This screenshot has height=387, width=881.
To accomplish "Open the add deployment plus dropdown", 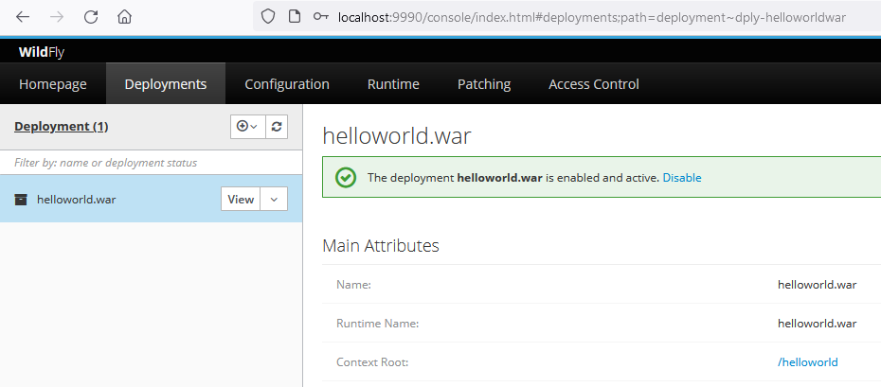I will [x=248, y=127].
